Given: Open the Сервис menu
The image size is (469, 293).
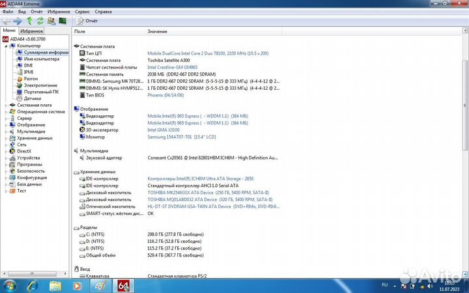Looking at the screenshot, I should (82, 12).
